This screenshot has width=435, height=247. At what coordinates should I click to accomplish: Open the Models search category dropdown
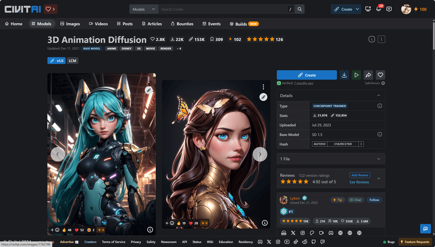pos(144,9)
